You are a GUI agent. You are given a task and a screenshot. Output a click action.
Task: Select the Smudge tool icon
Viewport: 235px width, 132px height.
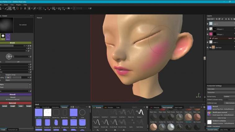pyautogui.click(x=22, y=8)
